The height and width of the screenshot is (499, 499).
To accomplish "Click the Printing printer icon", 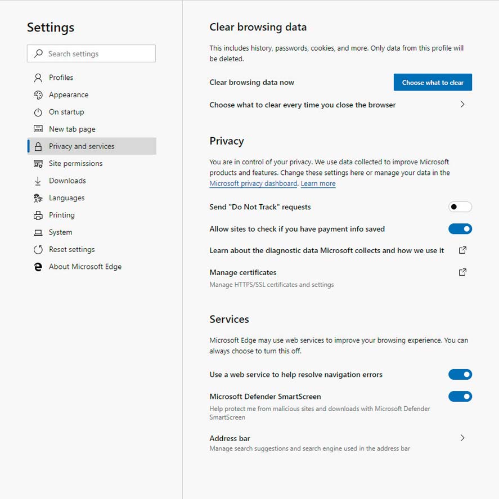I will pyautogui.click(x=38, y=215).
